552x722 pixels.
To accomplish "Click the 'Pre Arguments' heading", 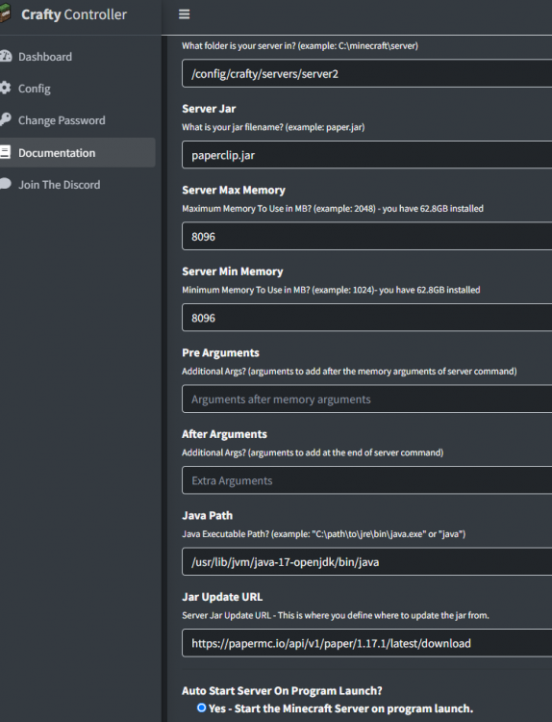I will 220,352.
